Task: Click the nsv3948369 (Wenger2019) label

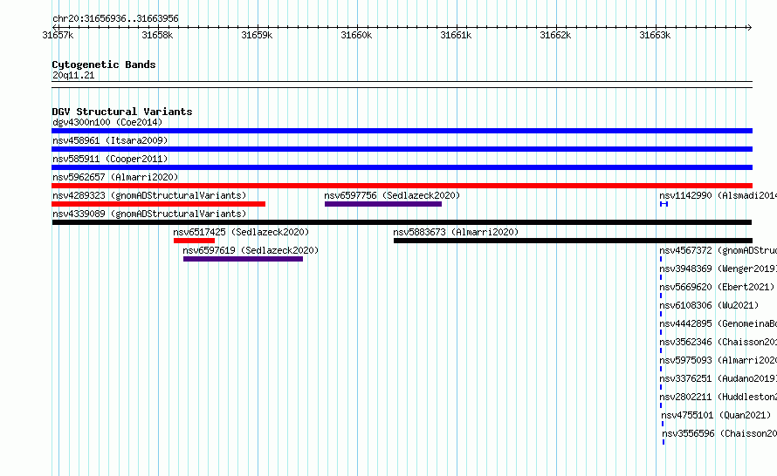Action: (x=718, y=269)
